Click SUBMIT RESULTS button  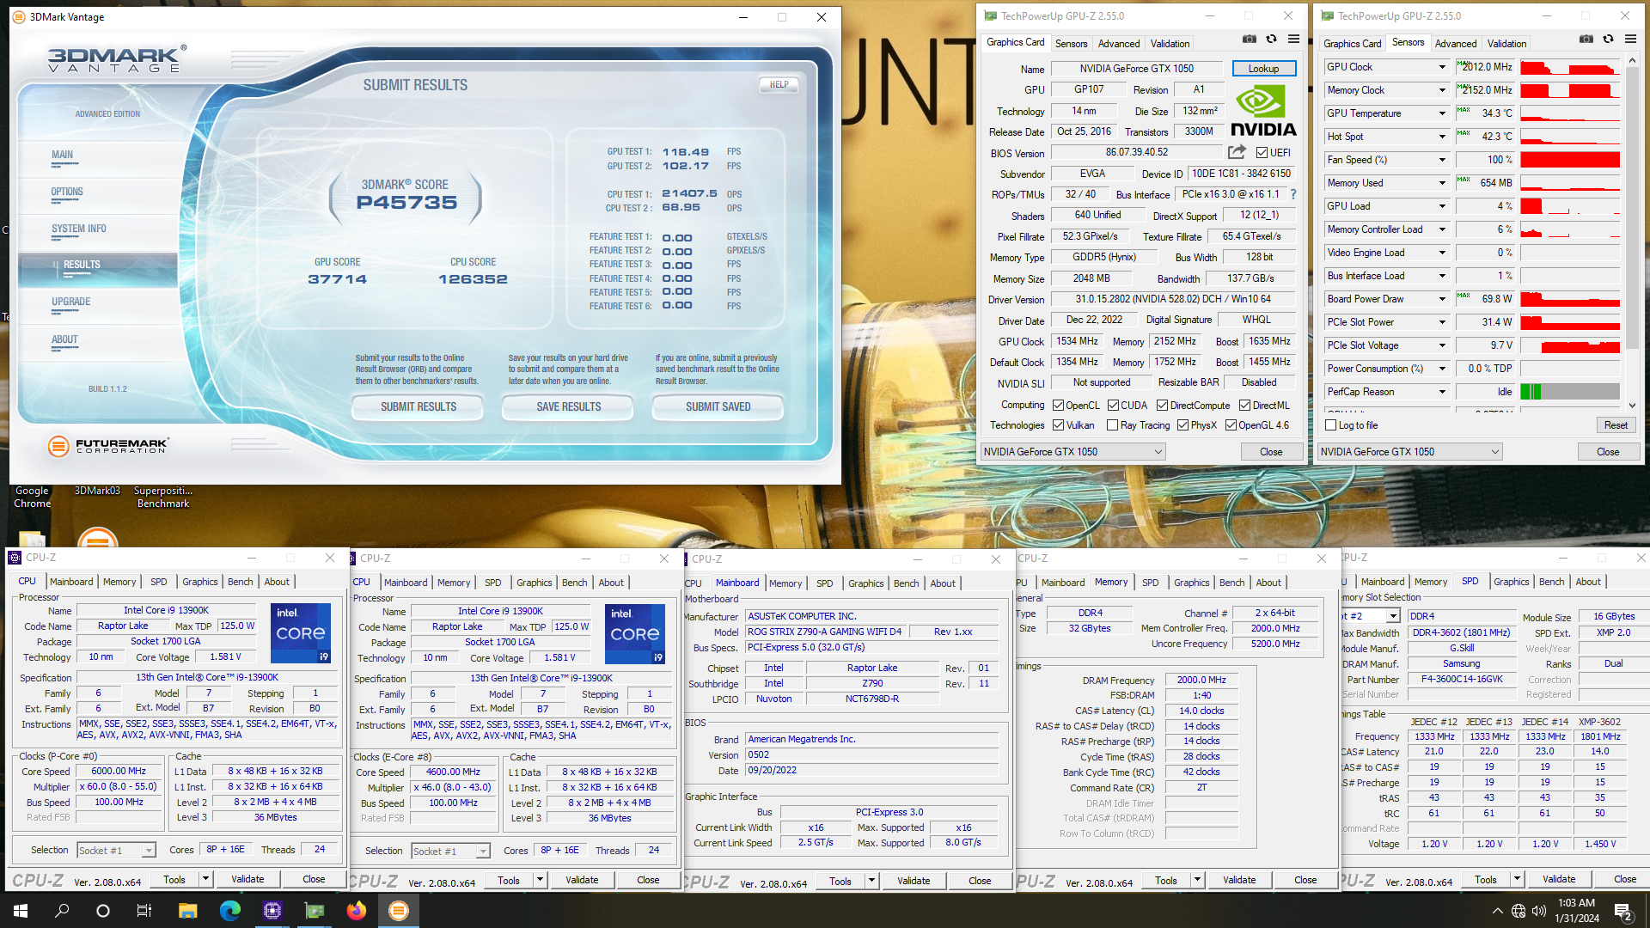point(419,406)
